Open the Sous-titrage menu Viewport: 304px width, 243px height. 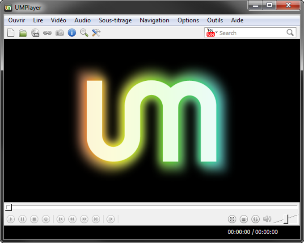[x=115, y=21]
